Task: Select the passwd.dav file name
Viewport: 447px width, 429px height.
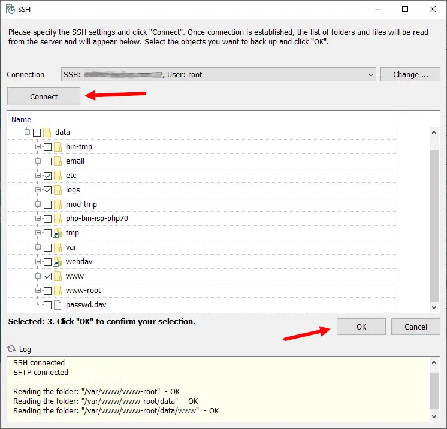Action: click(x=86, y=305)
